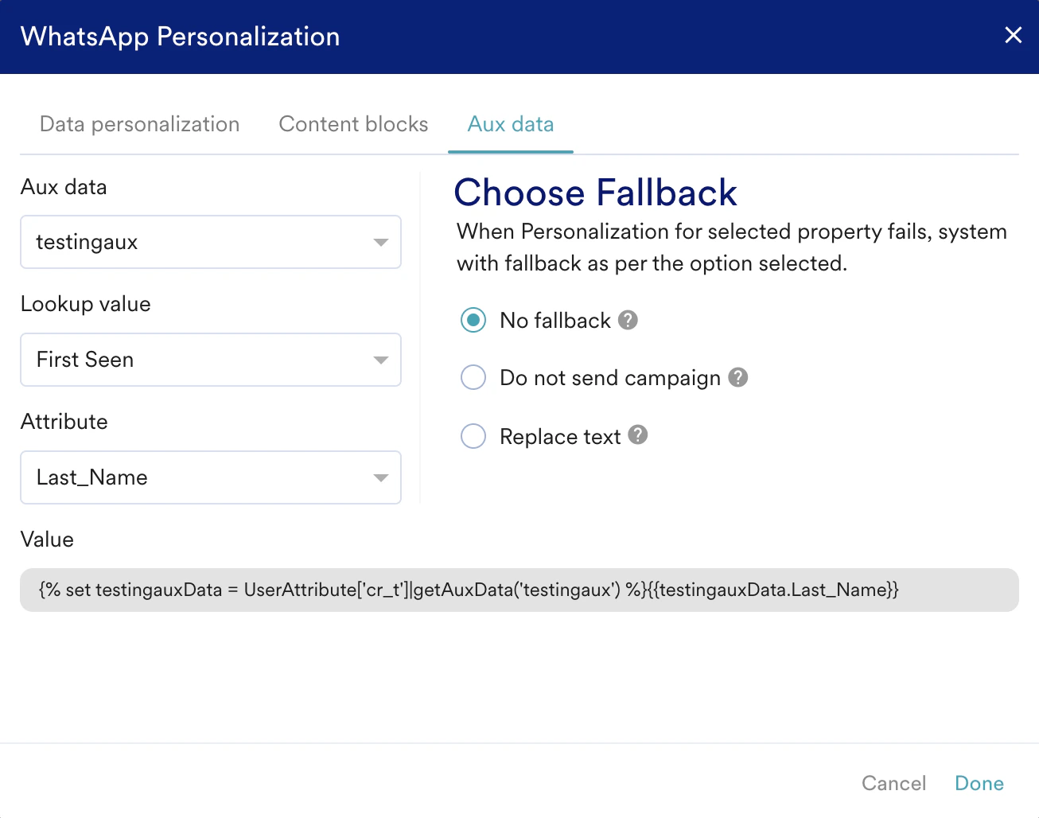The height and width of the screenshot is (818, 1039).
Task: Choose the Do not send campaign option
Action: click(473, 378)
